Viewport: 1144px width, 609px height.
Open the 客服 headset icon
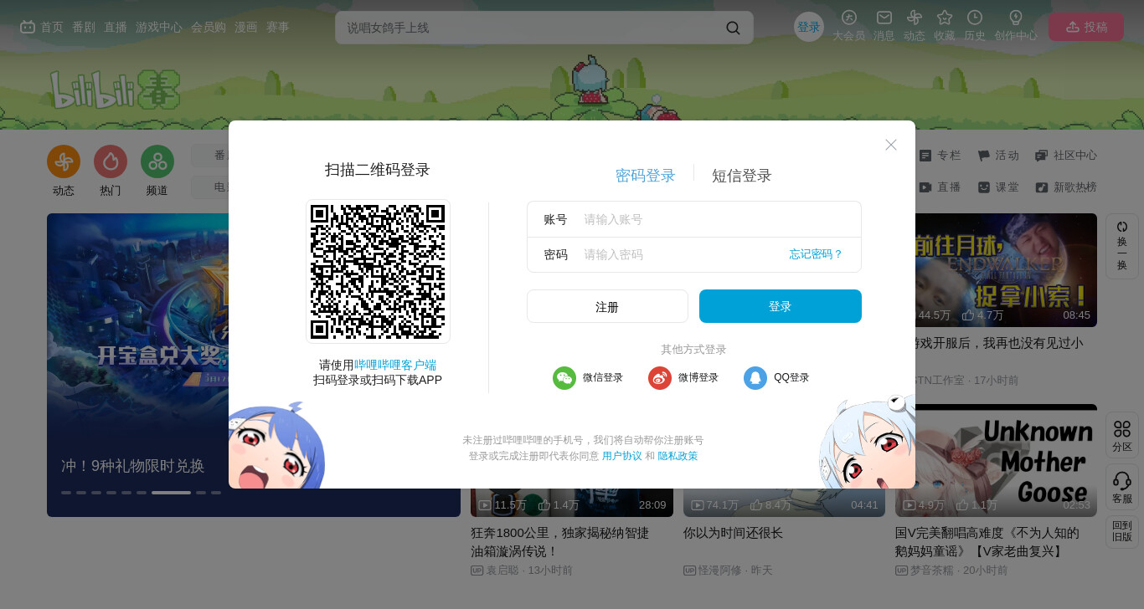click(x=1122, y=487)
